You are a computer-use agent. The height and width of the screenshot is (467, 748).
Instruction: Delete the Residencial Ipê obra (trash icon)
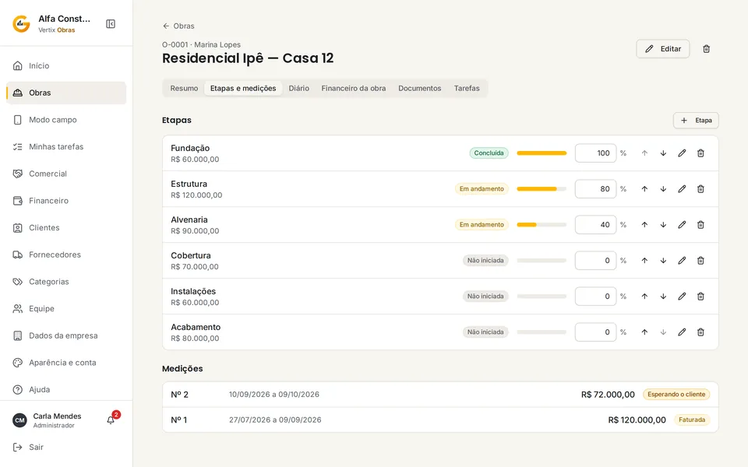pos(707,48)
